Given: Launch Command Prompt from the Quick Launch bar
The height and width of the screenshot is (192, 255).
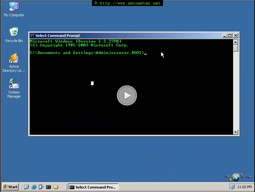Looking at the screenshot, I should coord(48,187).
